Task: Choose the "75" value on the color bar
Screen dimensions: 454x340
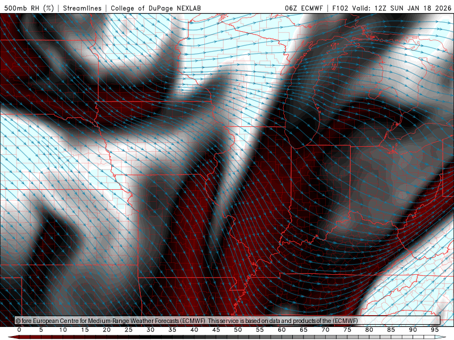Action: coord(347,330)
